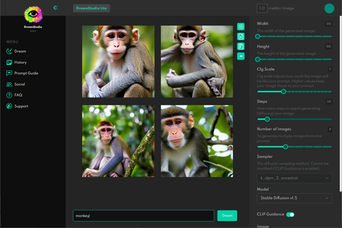Click the Social people icon
342x228 pixels.
[9, 84]
